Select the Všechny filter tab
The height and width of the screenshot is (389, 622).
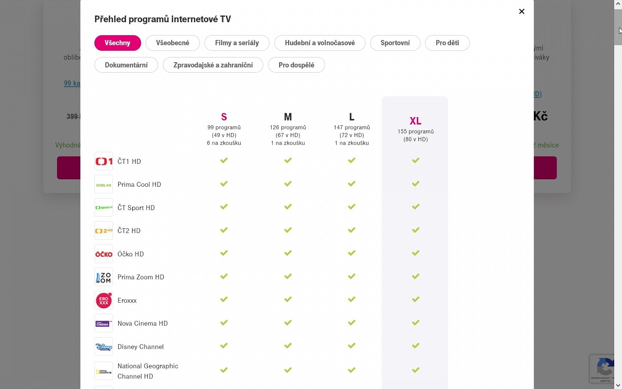tap(117, 43)
